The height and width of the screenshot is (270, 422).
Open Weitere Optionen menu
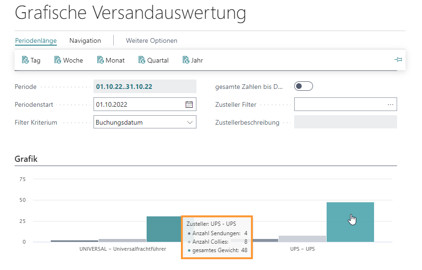[x=151, y=41]
